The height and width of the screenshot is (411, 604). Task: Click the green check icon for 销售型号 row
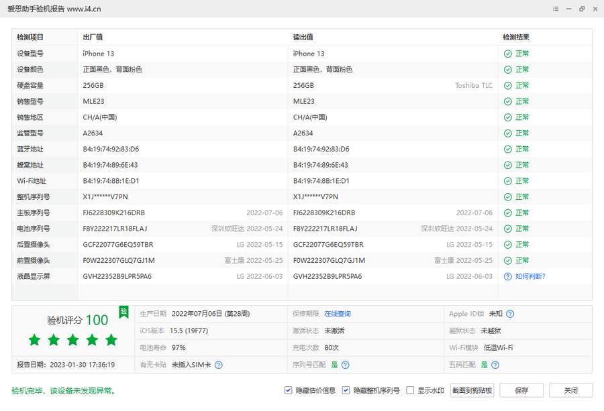(x=508, y=102)
